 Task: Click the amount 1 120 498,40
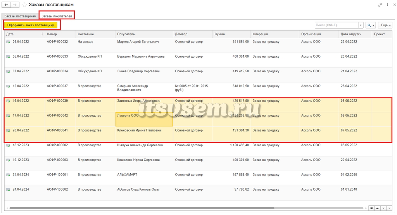[239, 145]
